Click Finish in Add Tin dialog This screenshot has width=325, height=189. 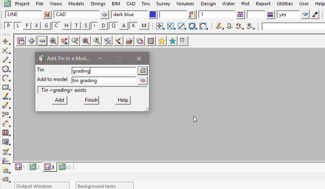91,100
